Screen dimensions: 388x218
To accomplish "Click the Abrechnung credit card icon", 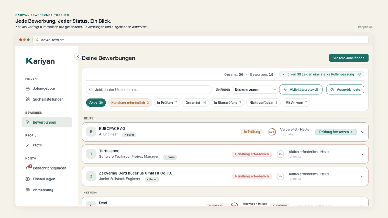I will pos(28,190).
